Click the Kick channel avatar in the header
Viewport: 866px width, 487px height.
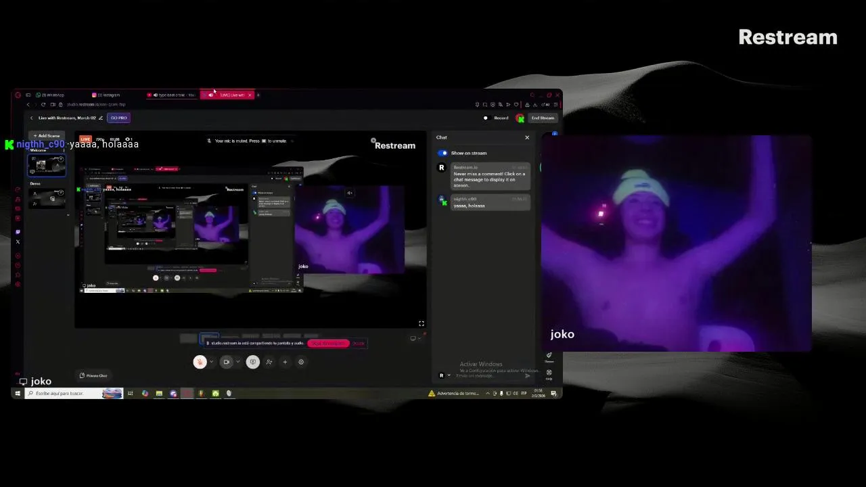[520, 118]
